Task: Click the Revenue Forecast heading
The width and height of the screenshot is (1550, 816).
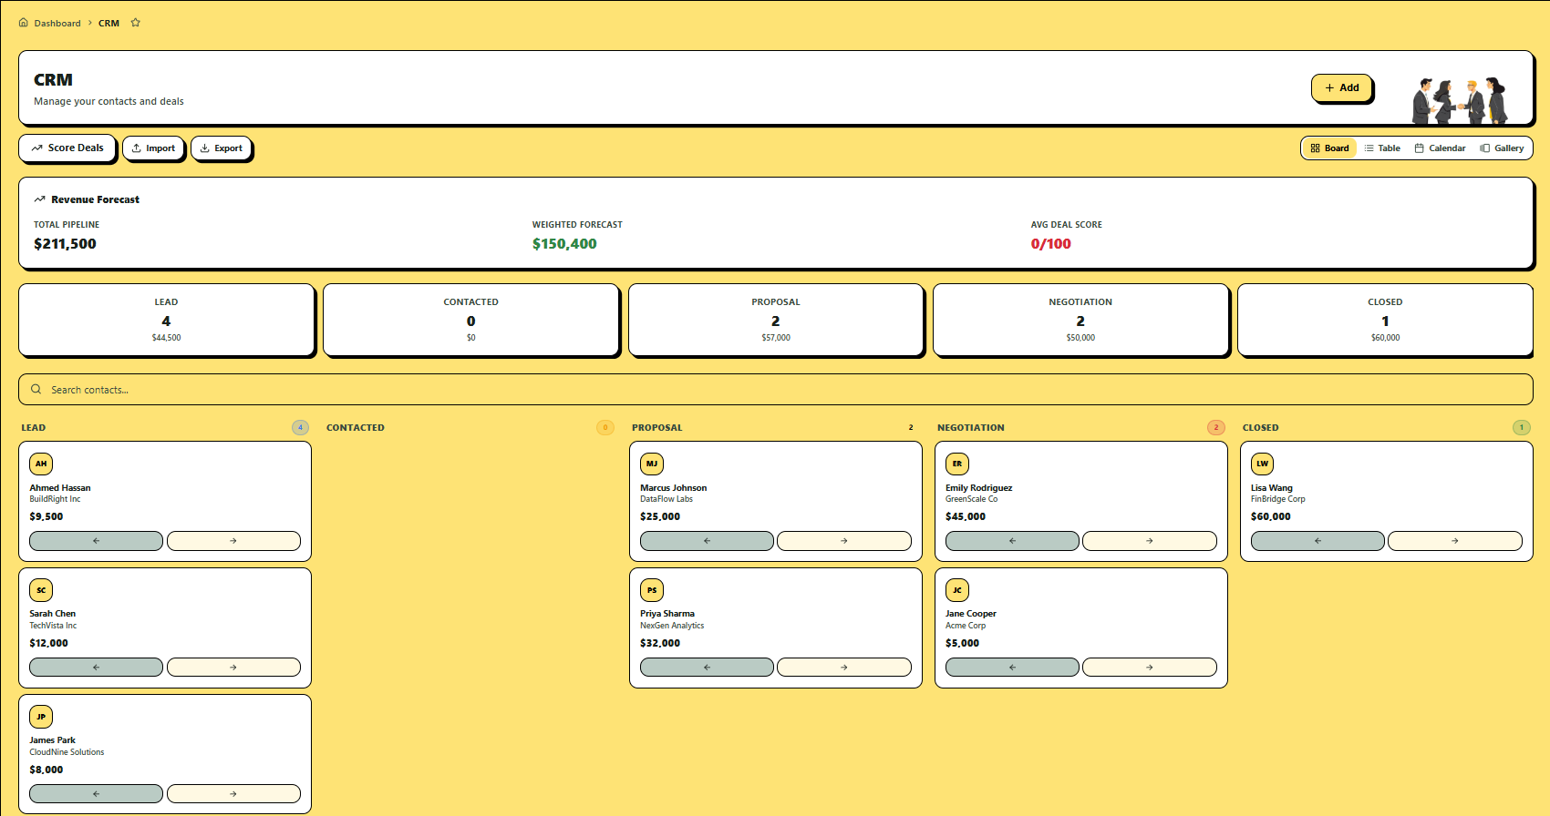Action: pos(96,199)
